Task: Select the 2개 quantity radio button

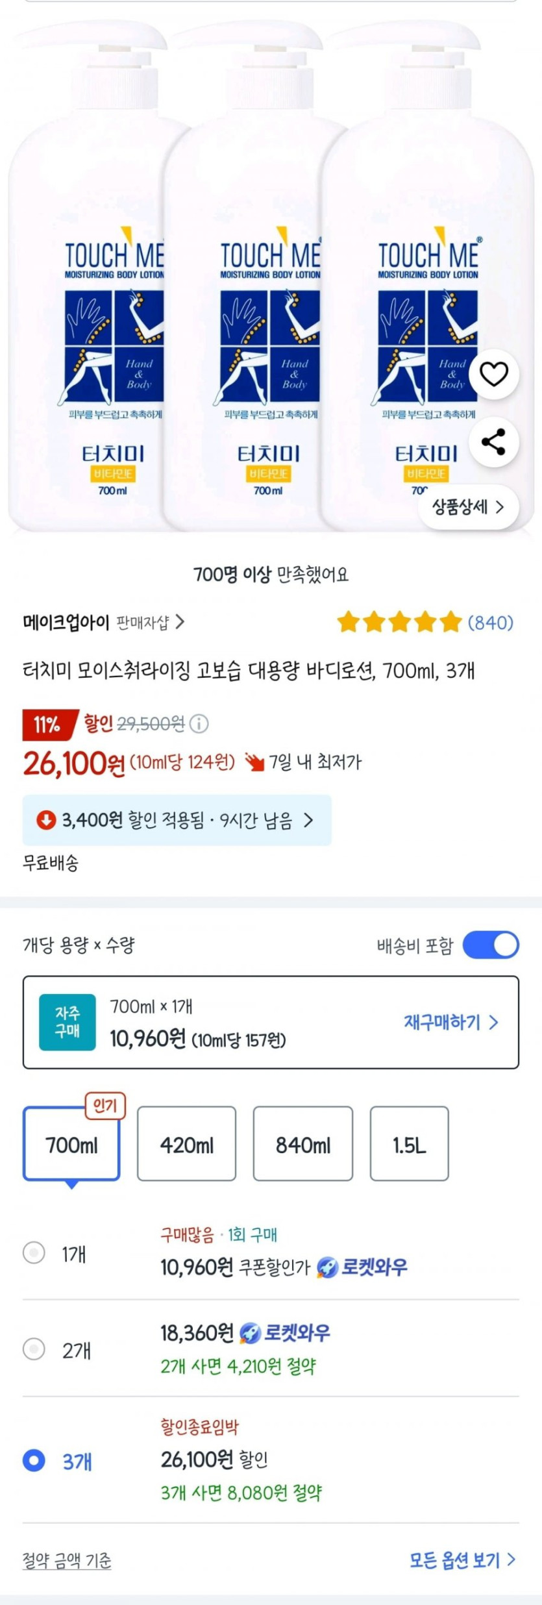Action: (x=34, y=1349)
